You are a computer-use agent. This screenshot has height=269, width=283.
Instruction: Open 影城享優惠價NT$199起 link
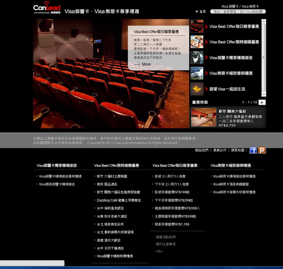pyautogui.click(x=172, y=192)
